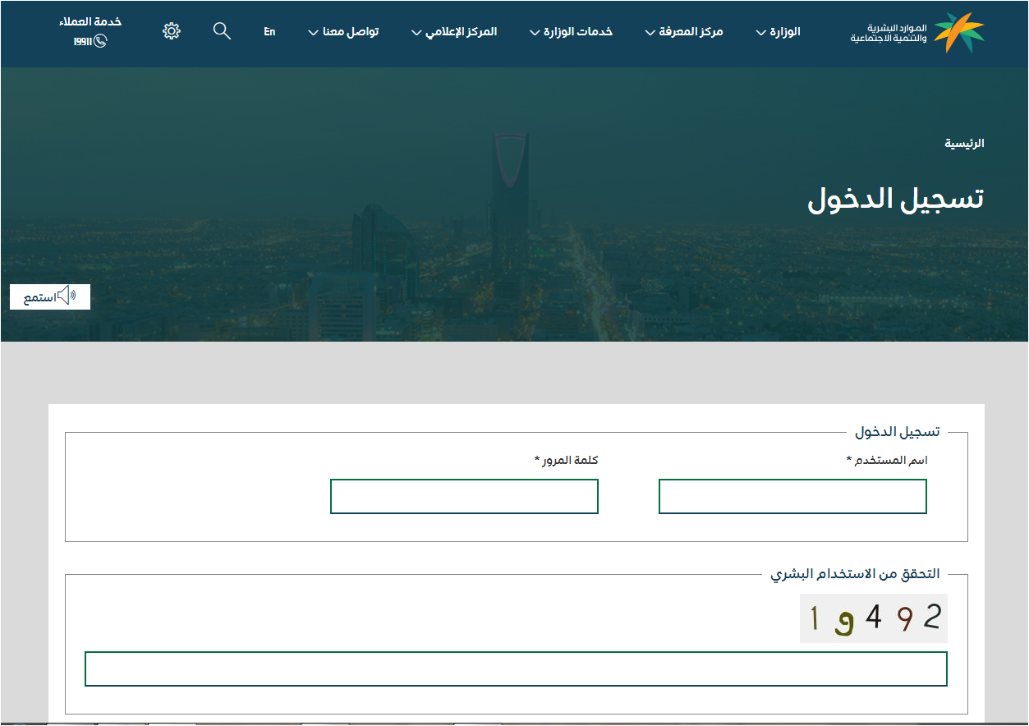This screenshot has height=726, width=1029.
Task: Click the اسم المستخدم field label
Action: click(887, 460)
